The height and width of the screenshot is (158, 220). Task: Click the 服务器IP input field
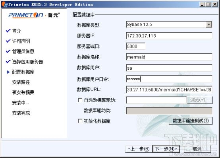pyautogui.click(x=169, y=36)
